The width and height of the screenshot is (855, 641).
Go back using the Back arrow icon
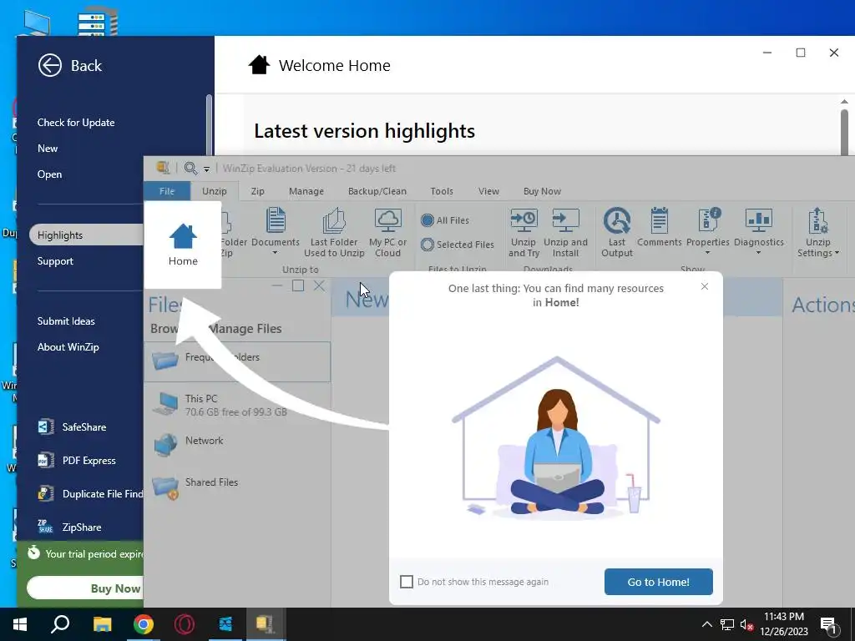49,65
